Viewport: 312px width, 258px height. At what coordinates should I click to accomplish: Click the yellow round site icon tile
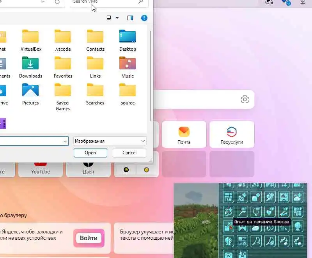(x=147, y=170)
